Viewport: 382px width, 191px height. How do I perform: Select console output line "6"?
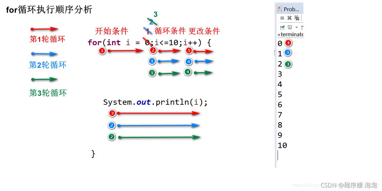280,105
